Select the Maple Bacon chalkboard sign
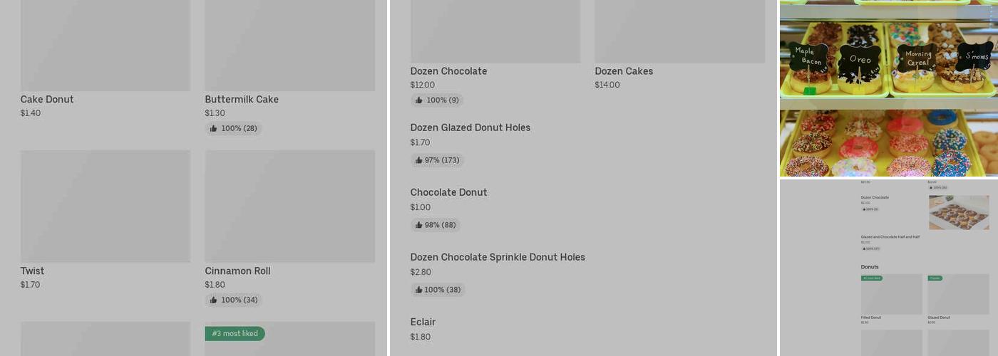 pyautogui.click(x=808, y=56)
